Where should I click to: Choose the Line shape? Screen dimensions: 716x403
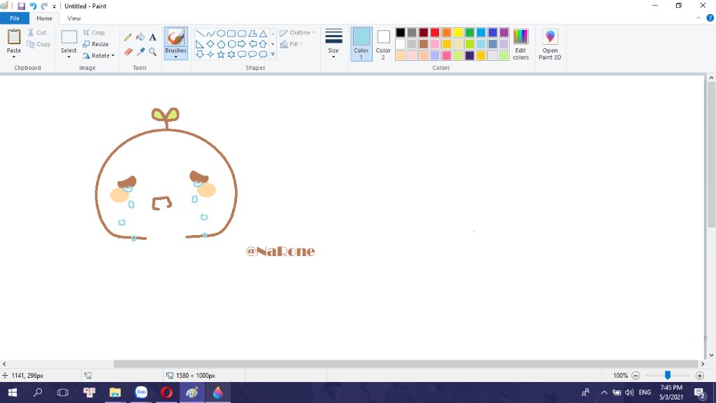pyautogui.click(x=199, y=34)
